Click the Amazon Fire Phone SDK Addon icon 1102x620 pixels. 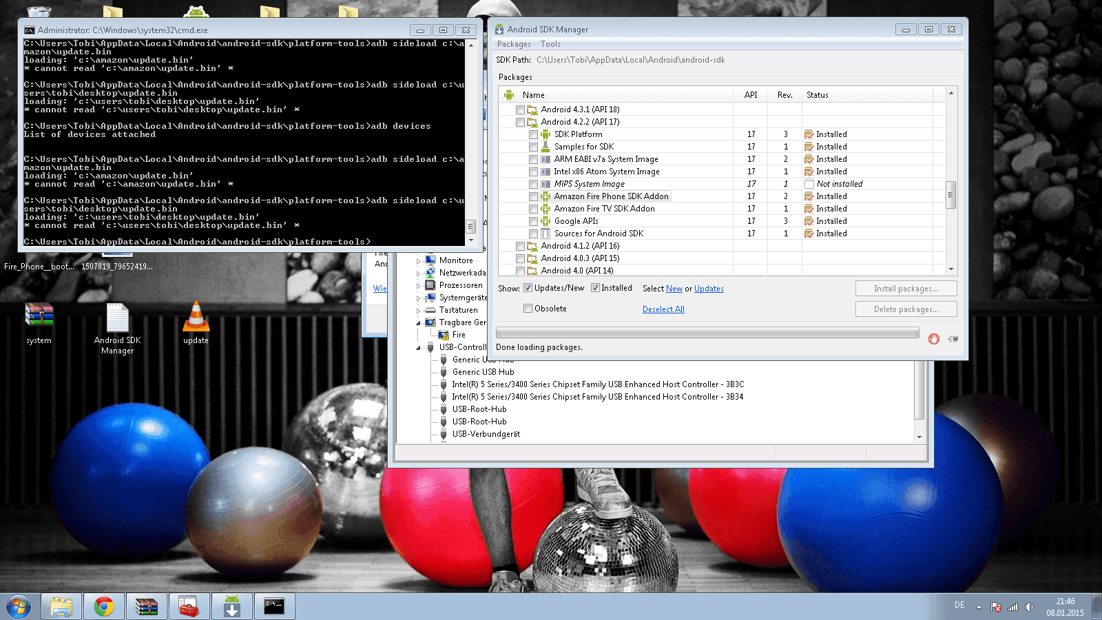[545, 196]
